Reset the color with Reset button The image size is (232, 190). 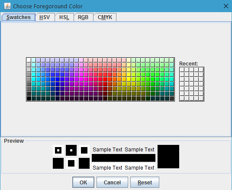[x=145, y=182]
